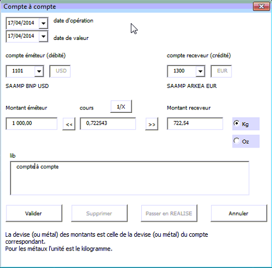
Task: Select the Oz unit radio button
Action: click(x=237, y=141)
